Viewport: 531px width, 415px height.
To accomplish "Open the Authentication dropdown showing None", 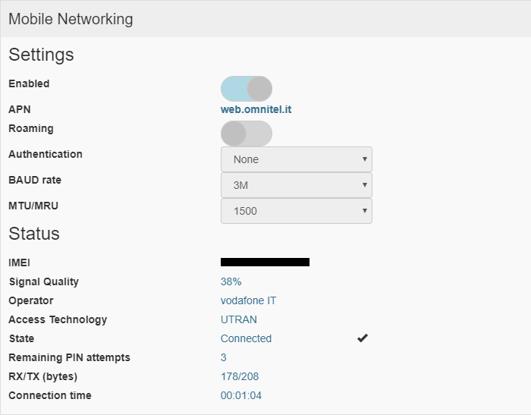I will point(297,159).
